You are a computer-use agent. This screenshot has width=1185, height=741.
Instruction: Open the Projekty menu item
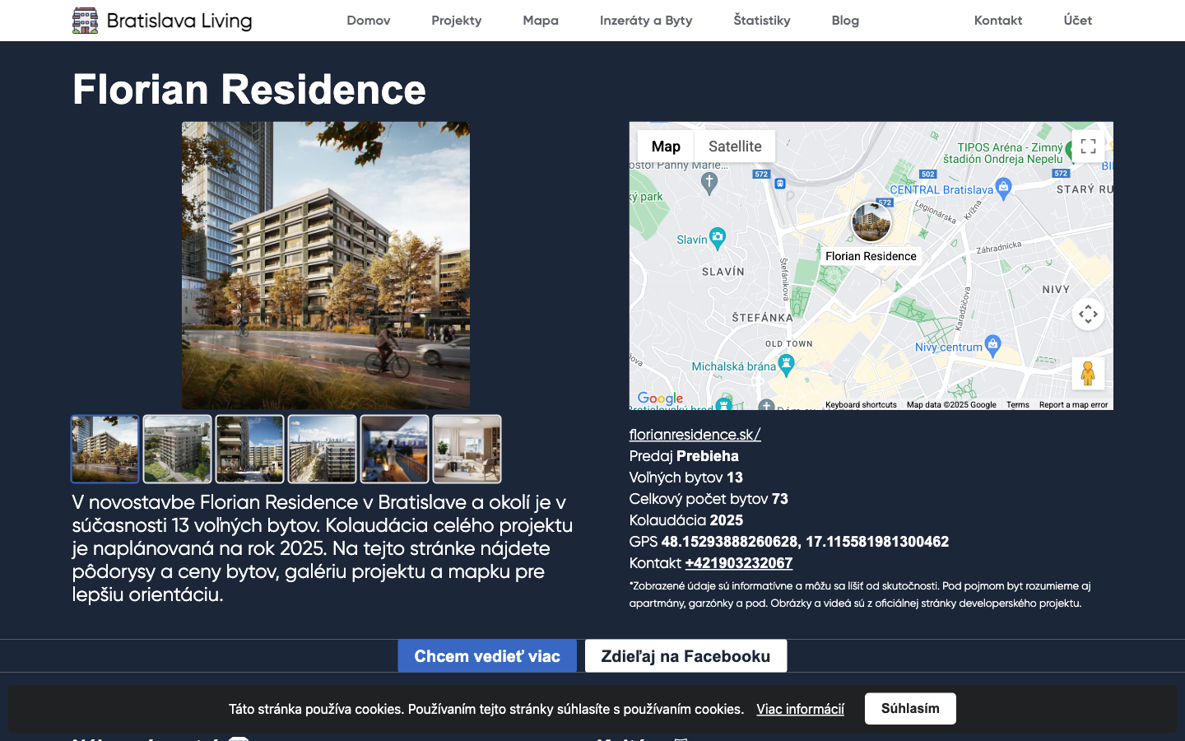pos(456,20)
